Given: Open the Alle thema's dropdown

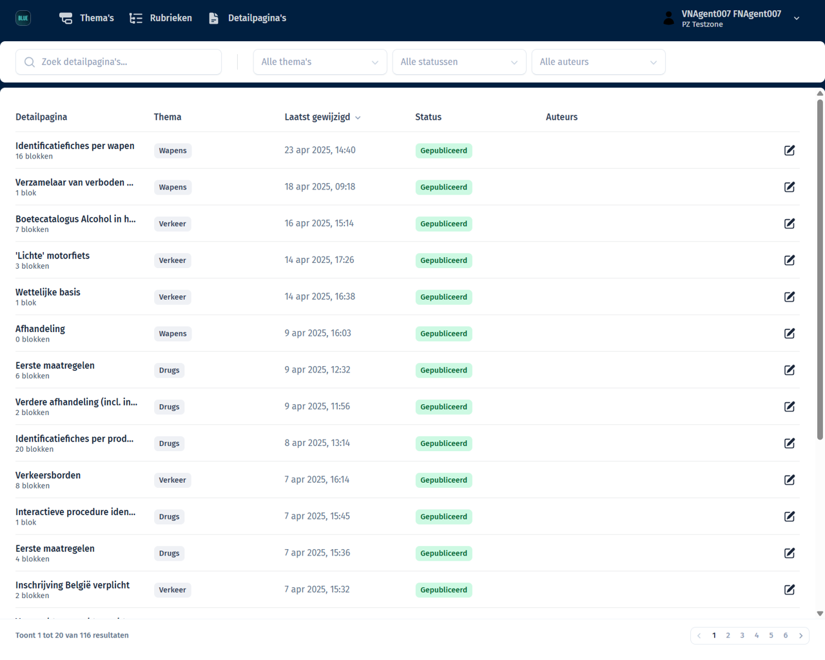Looking at the screenshot, I should (320, 62).
